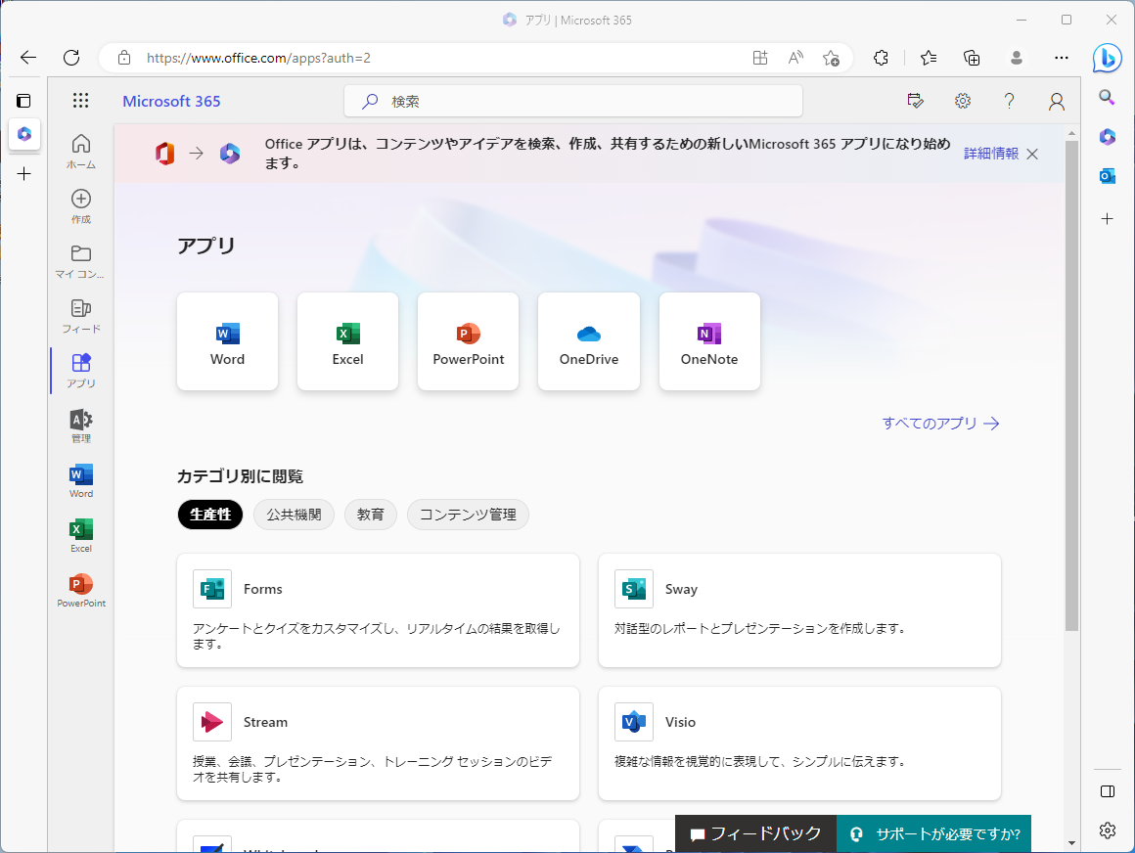
Task: Select the Microsoft 365 vertical tab
Action: point(23,134)
